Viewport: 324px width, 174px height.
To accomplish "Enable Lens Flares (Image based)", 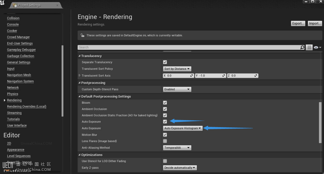I will coord(165,141).
